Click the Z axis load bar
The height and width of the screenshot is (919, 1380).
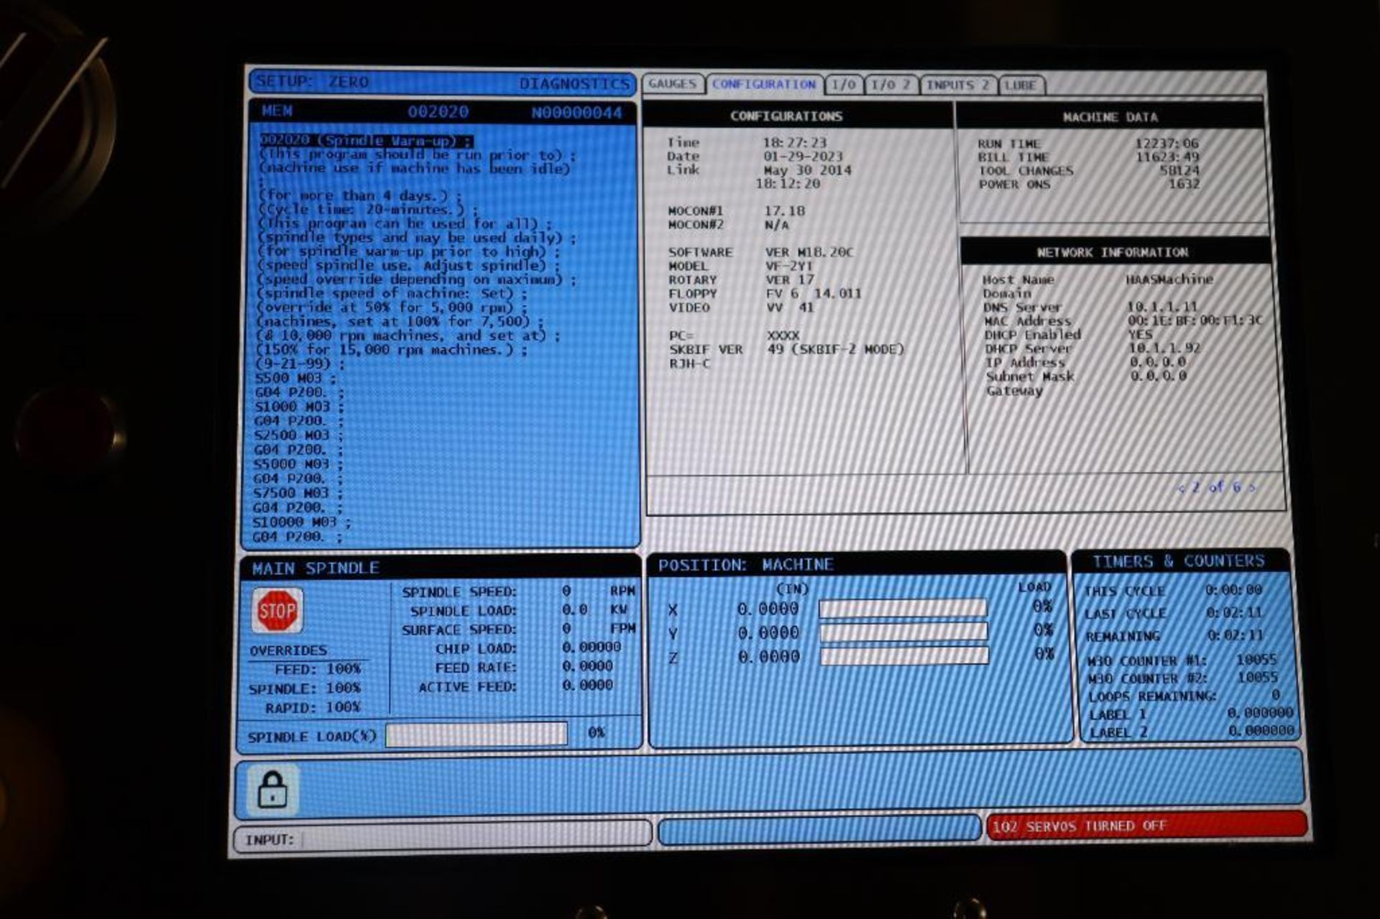pyautogui.click(x=905, y=656)
